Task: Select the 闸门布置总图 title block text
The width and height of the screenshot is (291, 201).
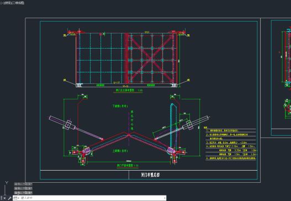Action: [150, 175]
